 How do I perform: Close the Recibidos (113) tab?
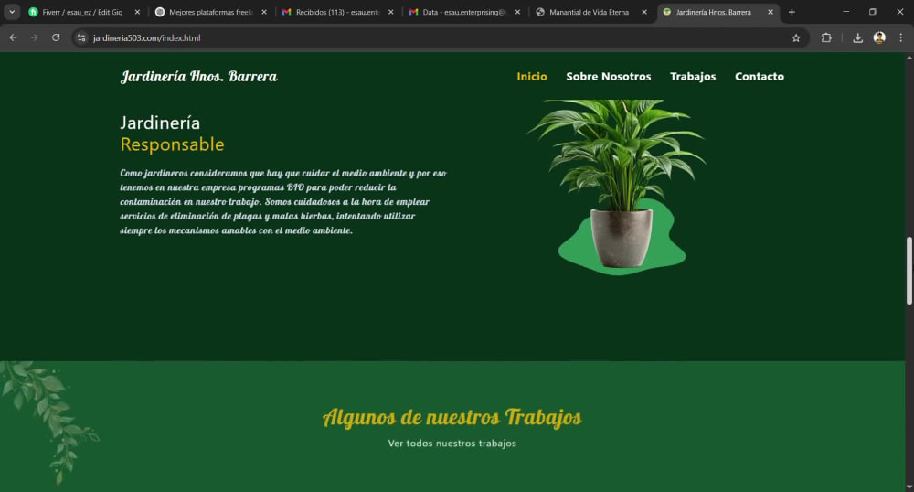click(x=390, y=12)
